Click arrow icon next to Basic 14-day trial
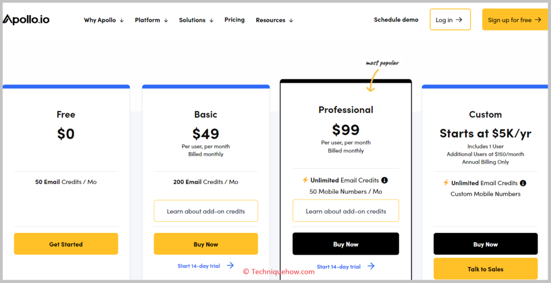The width and height of the screenshot is (551, 283). (230, 265)
